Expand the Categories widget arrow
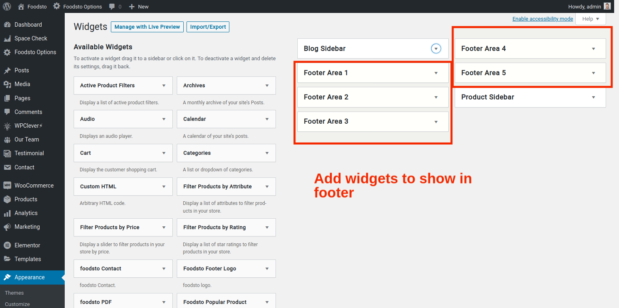This screenshot has width=619, height=308. [267, 153]
